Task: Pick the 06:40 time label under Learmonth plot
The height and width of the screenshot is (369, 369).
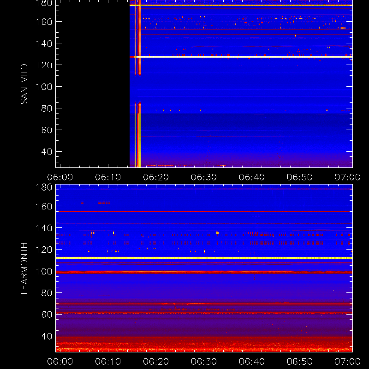Action: click(252, 362)
